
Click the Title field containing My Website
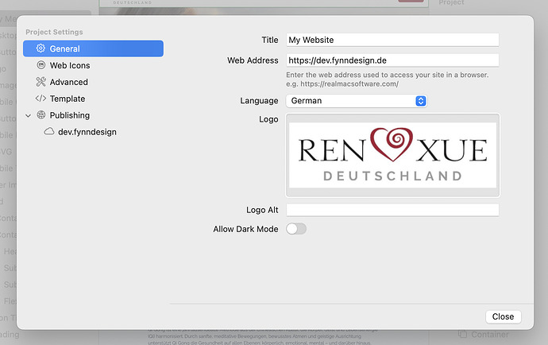392,40
